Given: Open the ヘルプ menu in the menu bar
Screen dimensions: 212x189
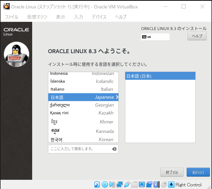Looking at the screenshot, I should 121,17.
